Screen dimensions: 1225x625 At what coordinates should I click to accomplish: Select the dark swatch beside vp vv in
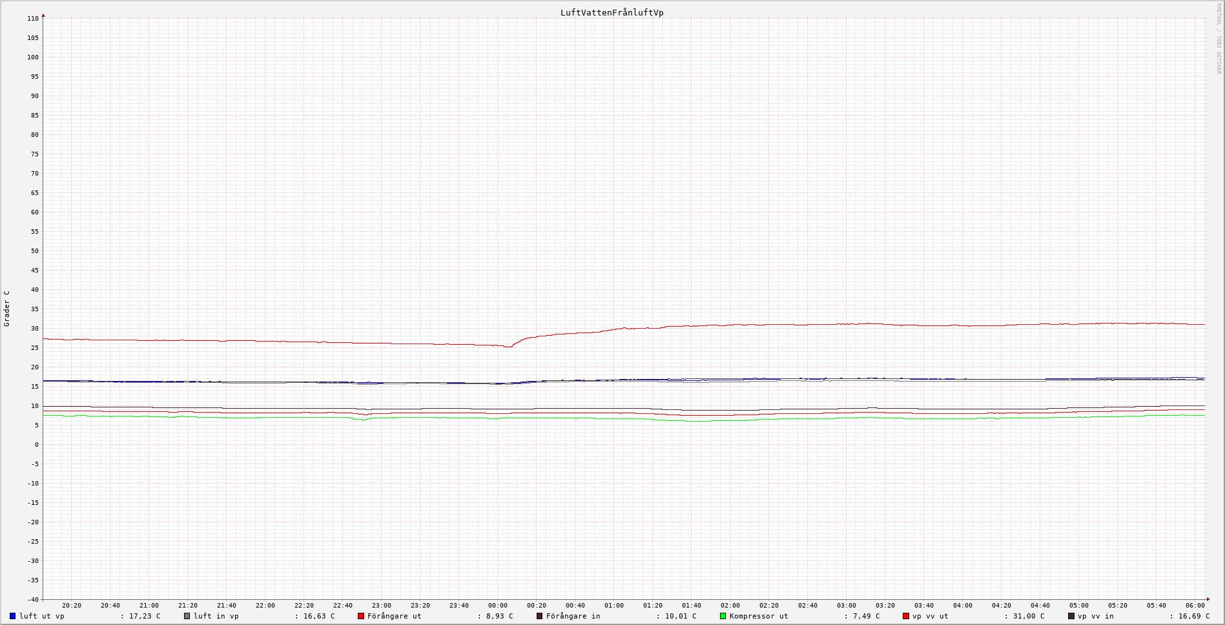(x=1071, y=616)
